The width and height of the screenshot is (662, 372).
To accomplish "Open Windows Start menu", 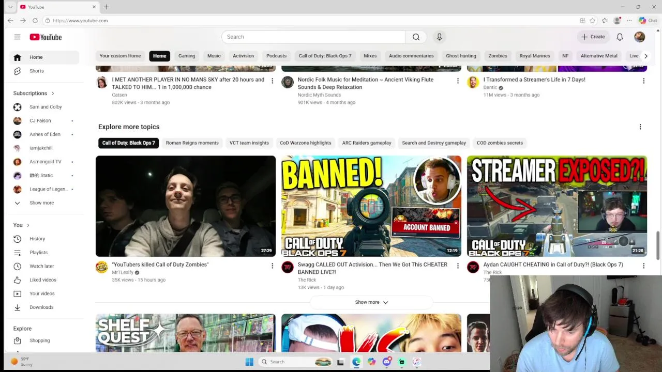I will point(249,362).
